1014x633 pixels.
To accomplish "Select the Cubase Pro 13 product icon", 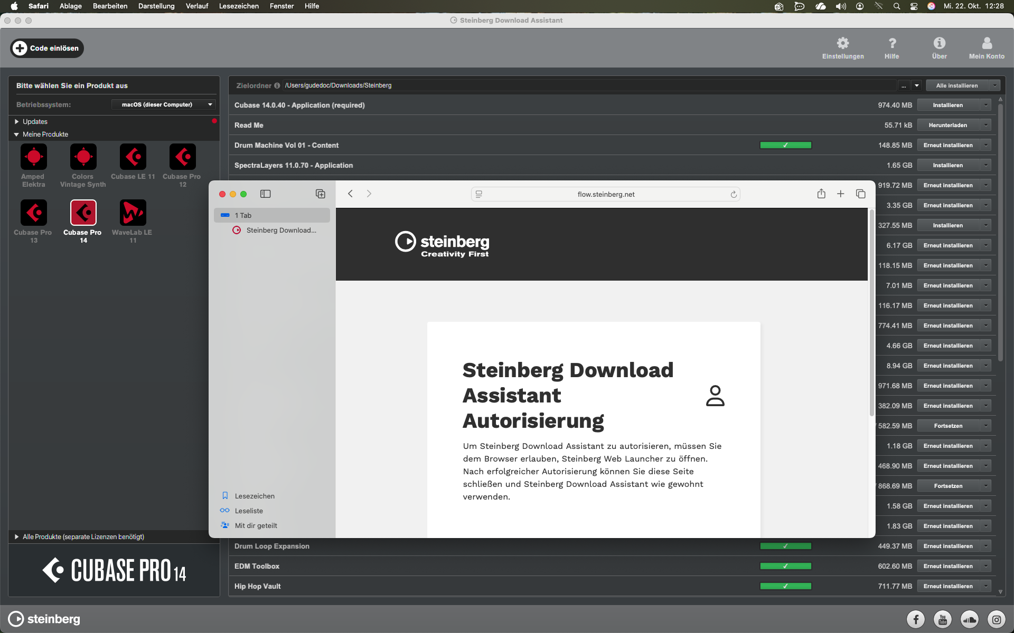I will 34,213.
